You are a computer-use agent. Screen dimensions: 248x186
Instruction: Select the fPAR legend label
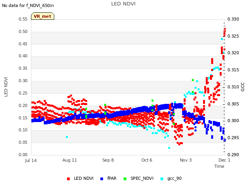(112, 178)
